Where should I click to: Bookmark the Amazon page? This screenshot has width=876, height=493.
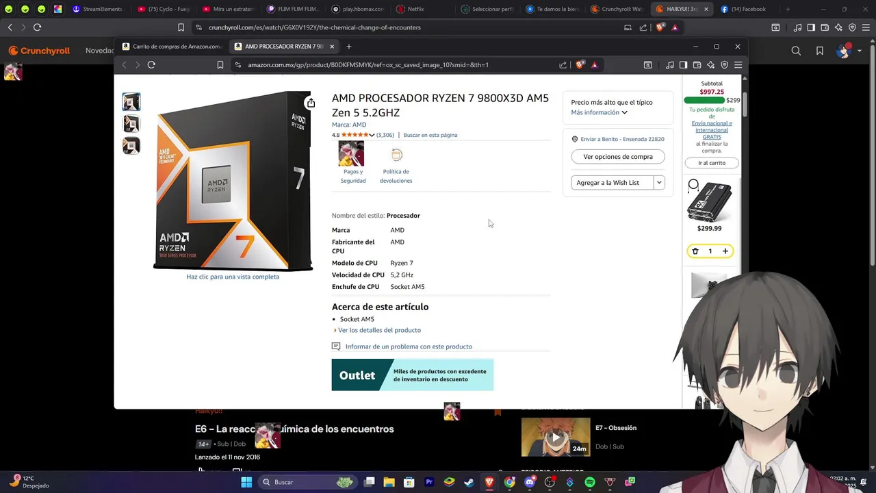(x=220, y=65)
